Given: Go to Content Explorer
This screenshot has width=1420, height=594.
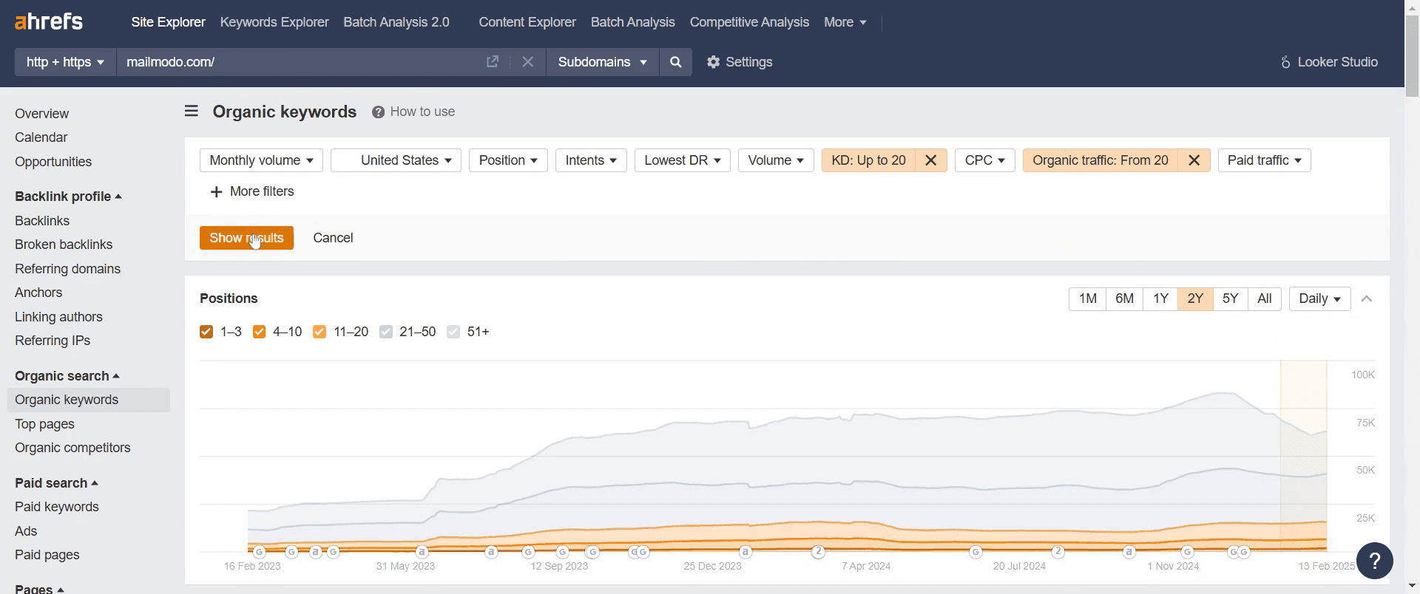Looking at the screenshot, I should [x=527, y=22].
